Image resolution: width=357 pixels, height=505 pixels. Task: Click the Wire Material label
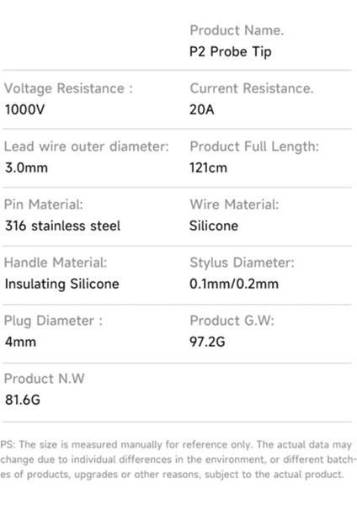(x=234, y=205)
